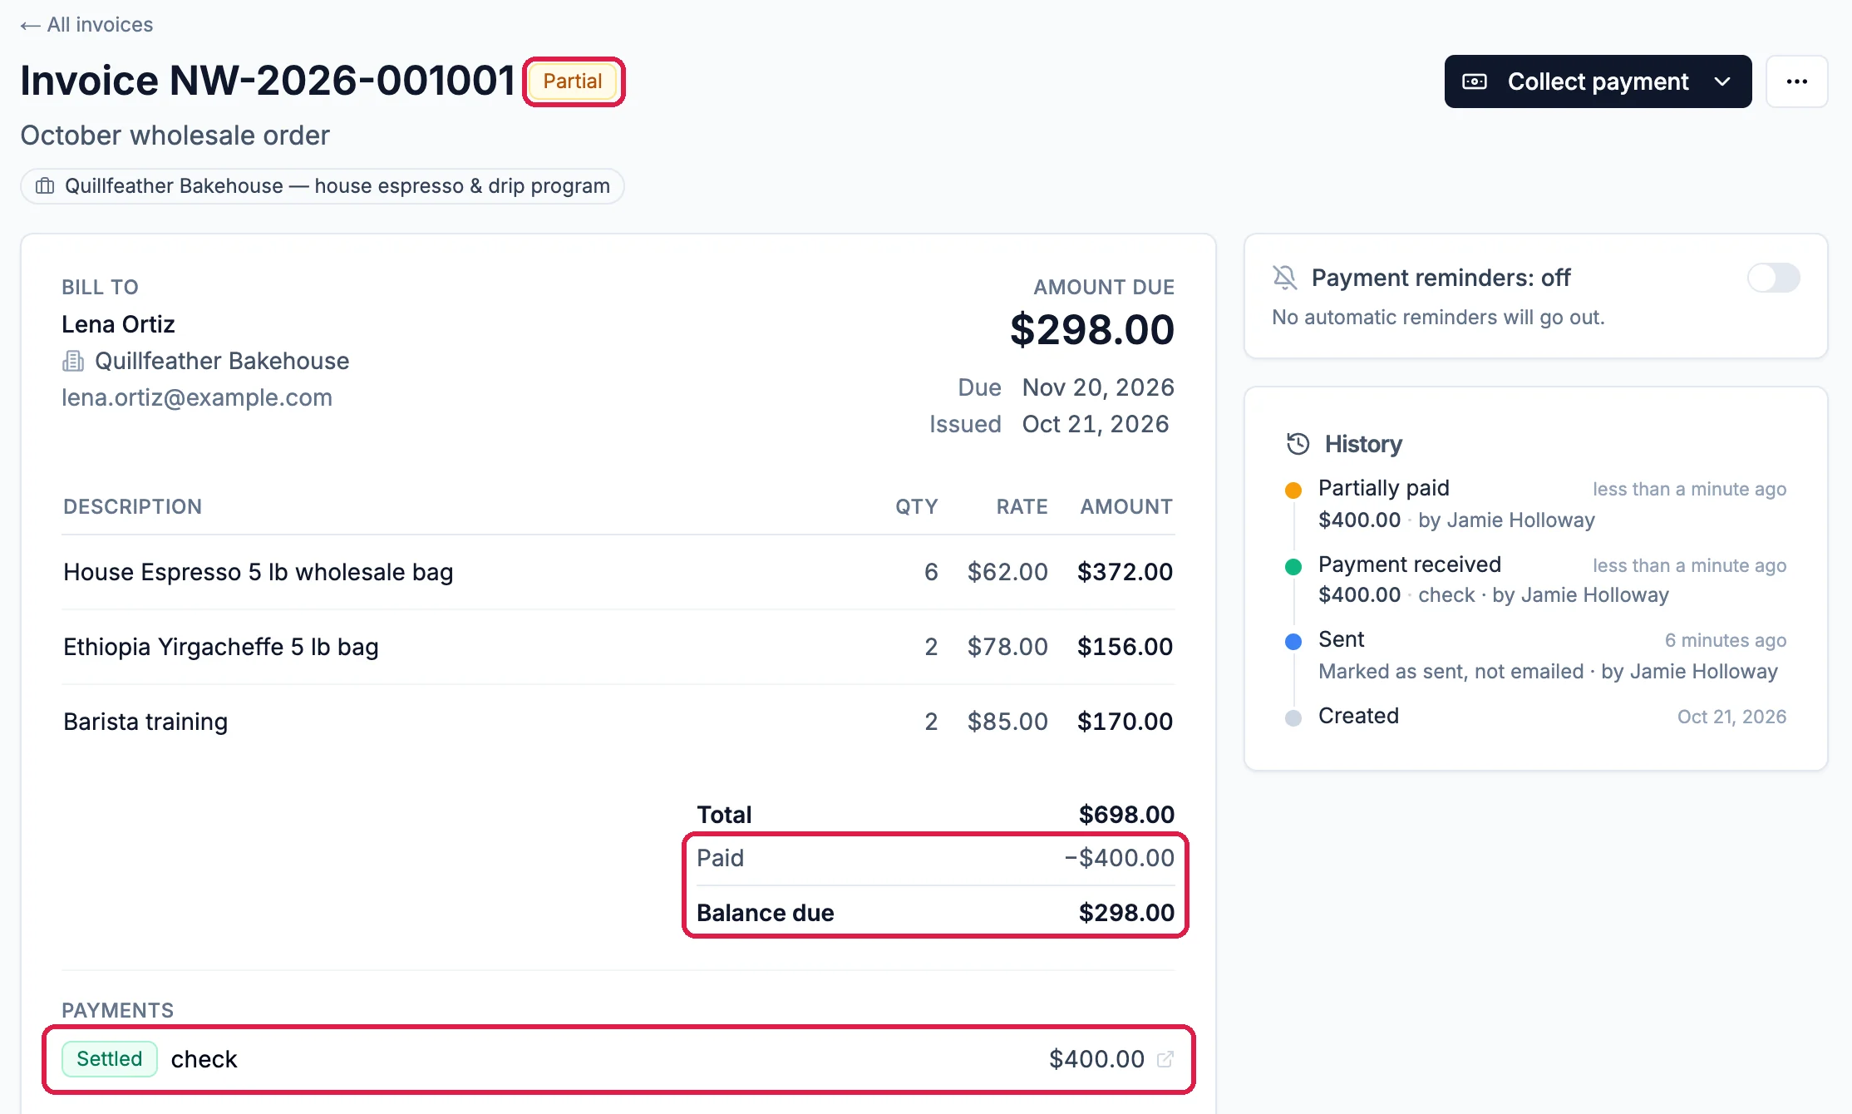Click the Created history entry

[x=1535, y=716]
